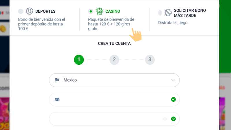Screen dimensions: 231x130
Task: Click the Ferris wheel Casino icon
Action: click(x=100, y=12)
